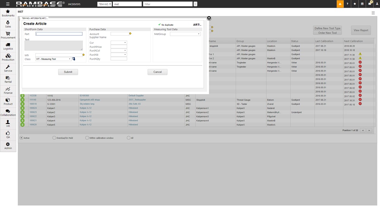This screenshot has height=211, width=380.
Task: Open the Finance sidebar menu item
Action: click(x=8, y=90)
